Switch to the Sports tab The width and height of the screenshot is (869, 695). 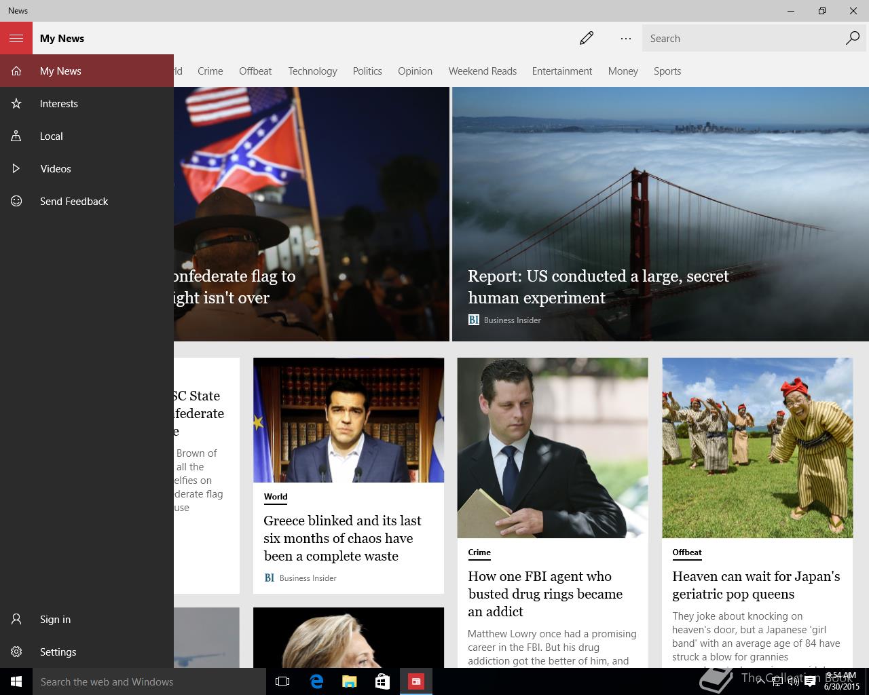667,71
